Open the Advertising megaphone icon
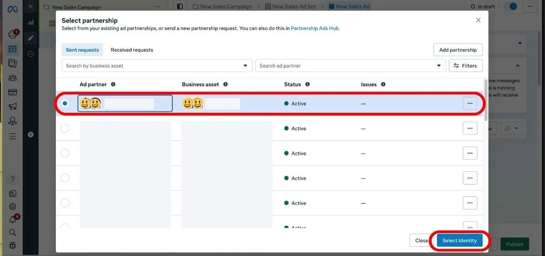The height and width of the screenshot is (256, 545). point(13,107)
